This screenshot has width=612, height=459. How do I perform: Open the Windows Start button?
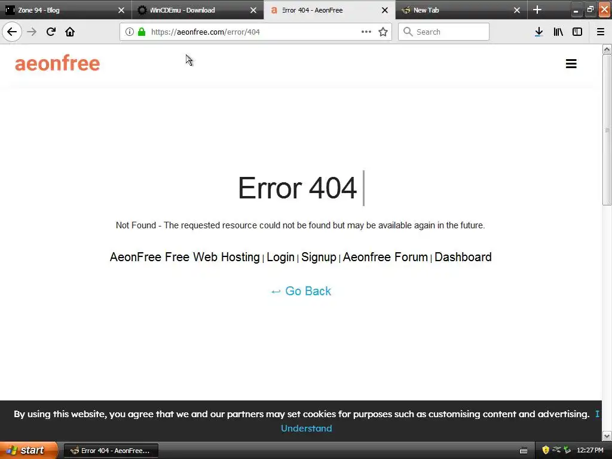point(29,451)
